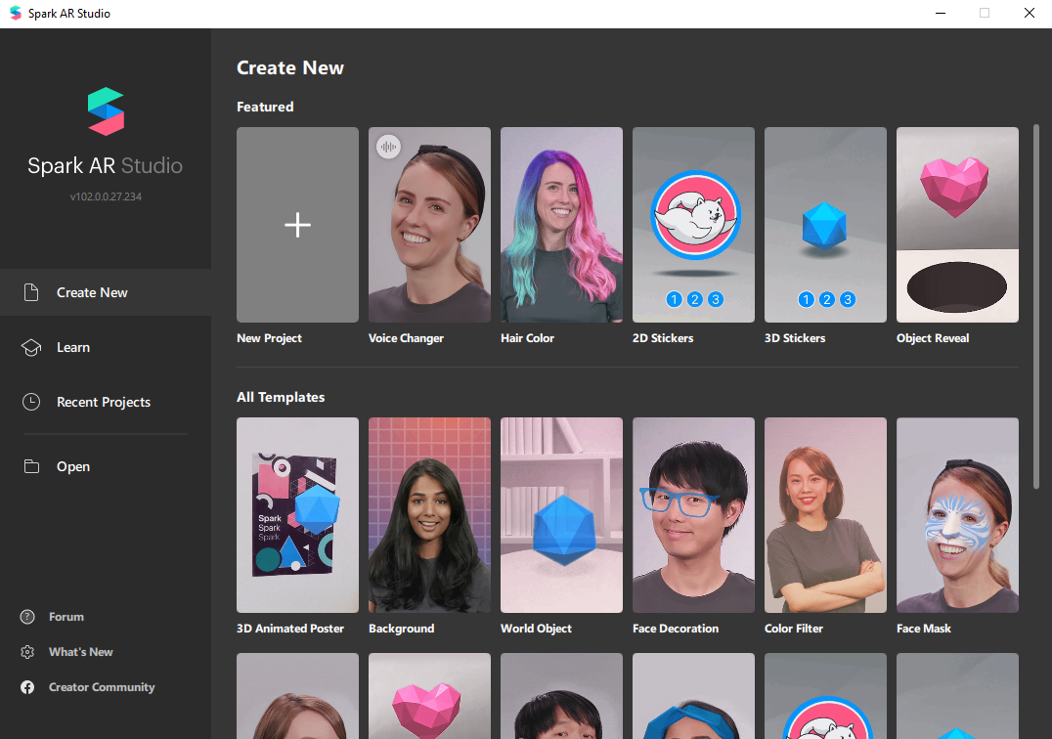Click the Face Decoration label
This screenshot has width=1052, height=739.
tap(676, 629)
